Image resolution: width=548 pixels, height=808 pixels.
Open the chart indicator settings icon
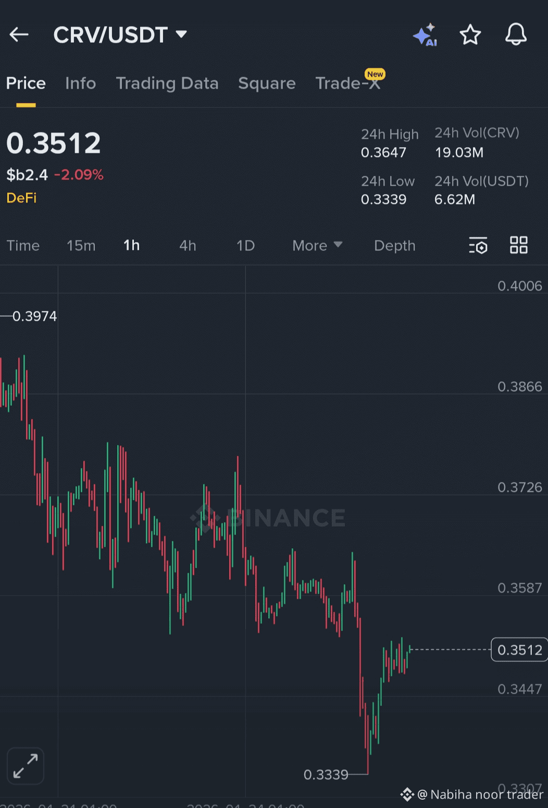click(478, 245)
